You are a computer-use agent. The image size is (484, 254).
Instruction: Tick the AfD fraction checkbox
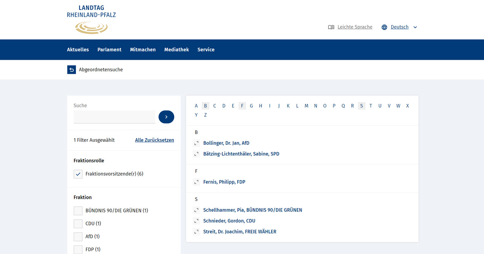click(x=78, y=237)
